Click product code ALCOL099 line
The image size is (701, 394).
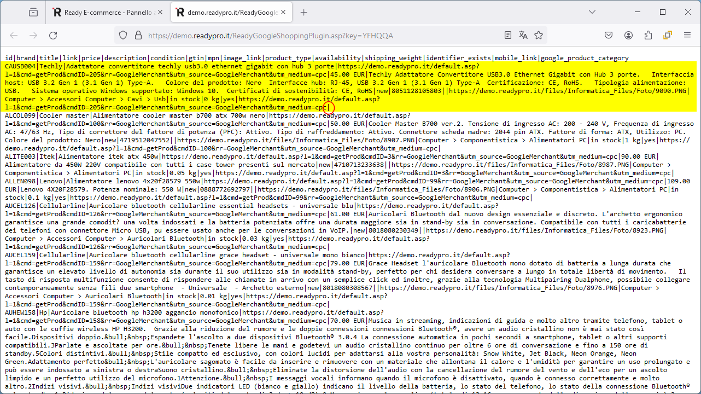click(x=21, y=115)
